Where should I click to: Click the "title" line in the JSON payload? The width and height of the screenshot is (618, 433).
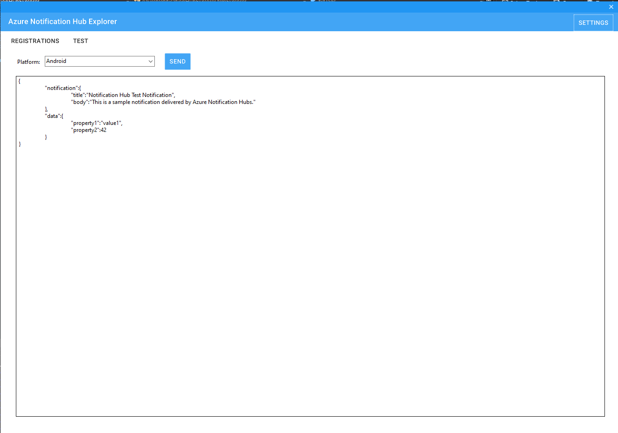[x=123, y=95]
